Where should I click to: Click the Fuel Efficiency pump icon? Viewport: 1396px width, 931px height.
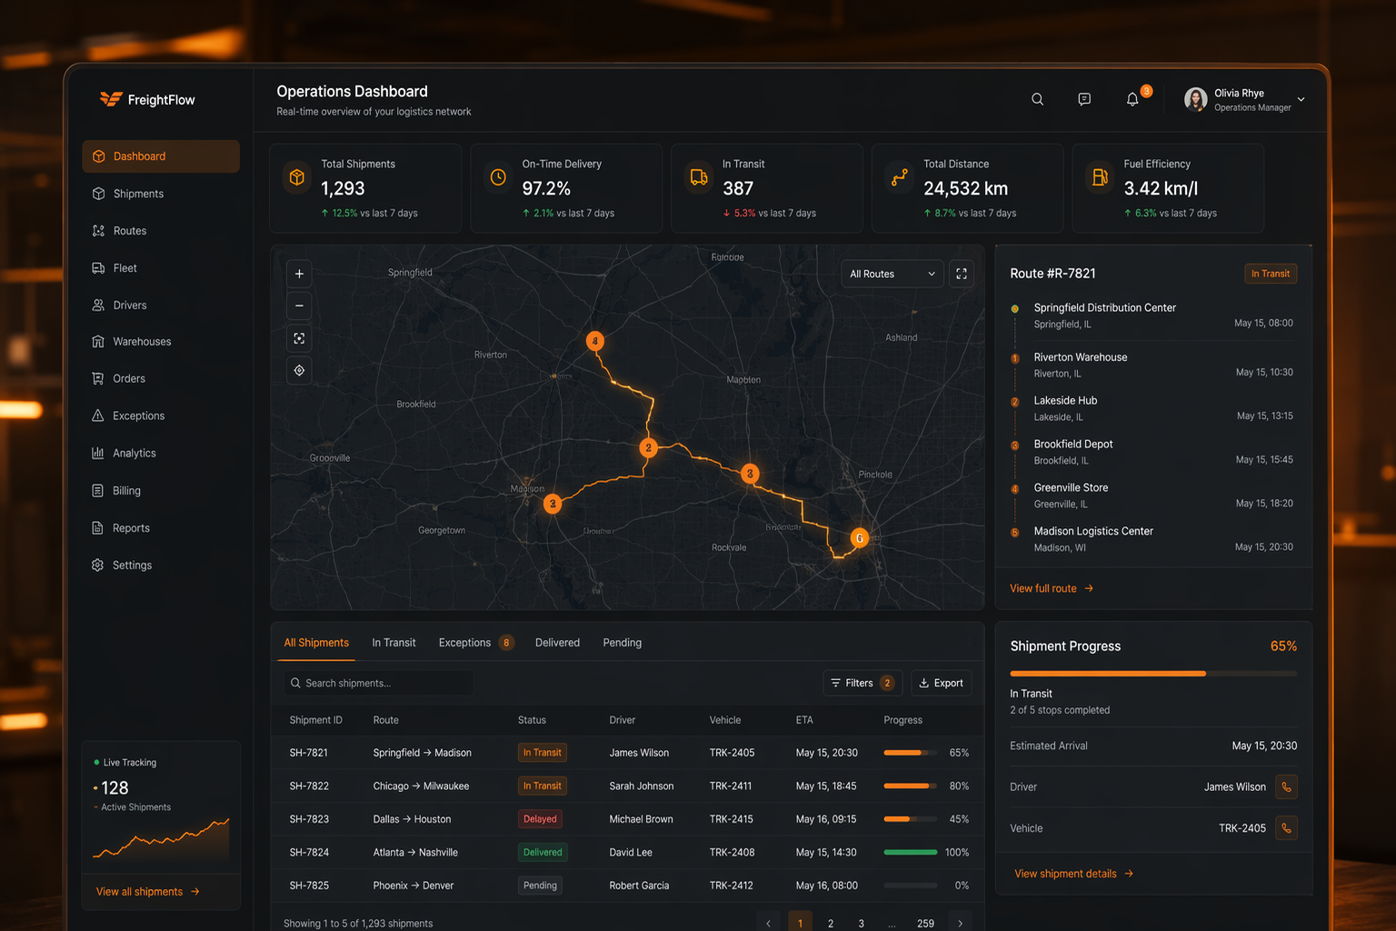click(1100, 177)
